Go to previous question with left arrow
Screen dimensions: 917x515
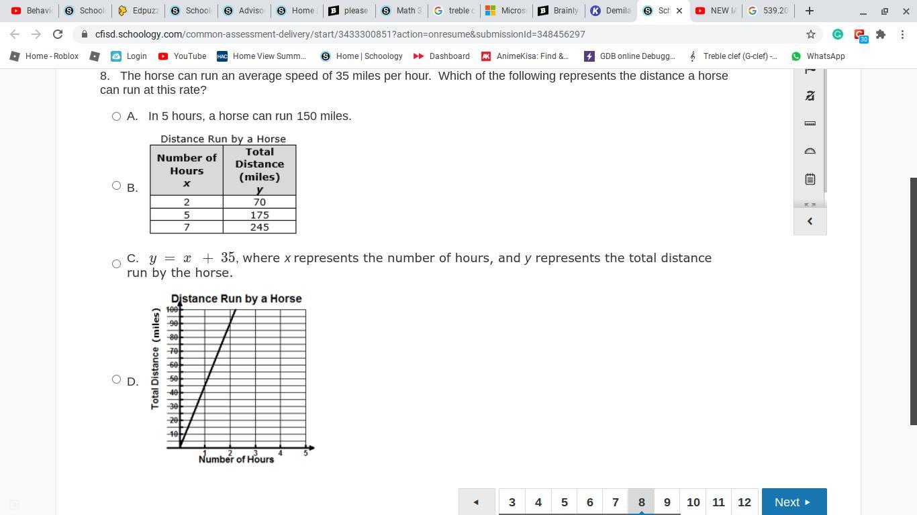click(x=477, y=502)
